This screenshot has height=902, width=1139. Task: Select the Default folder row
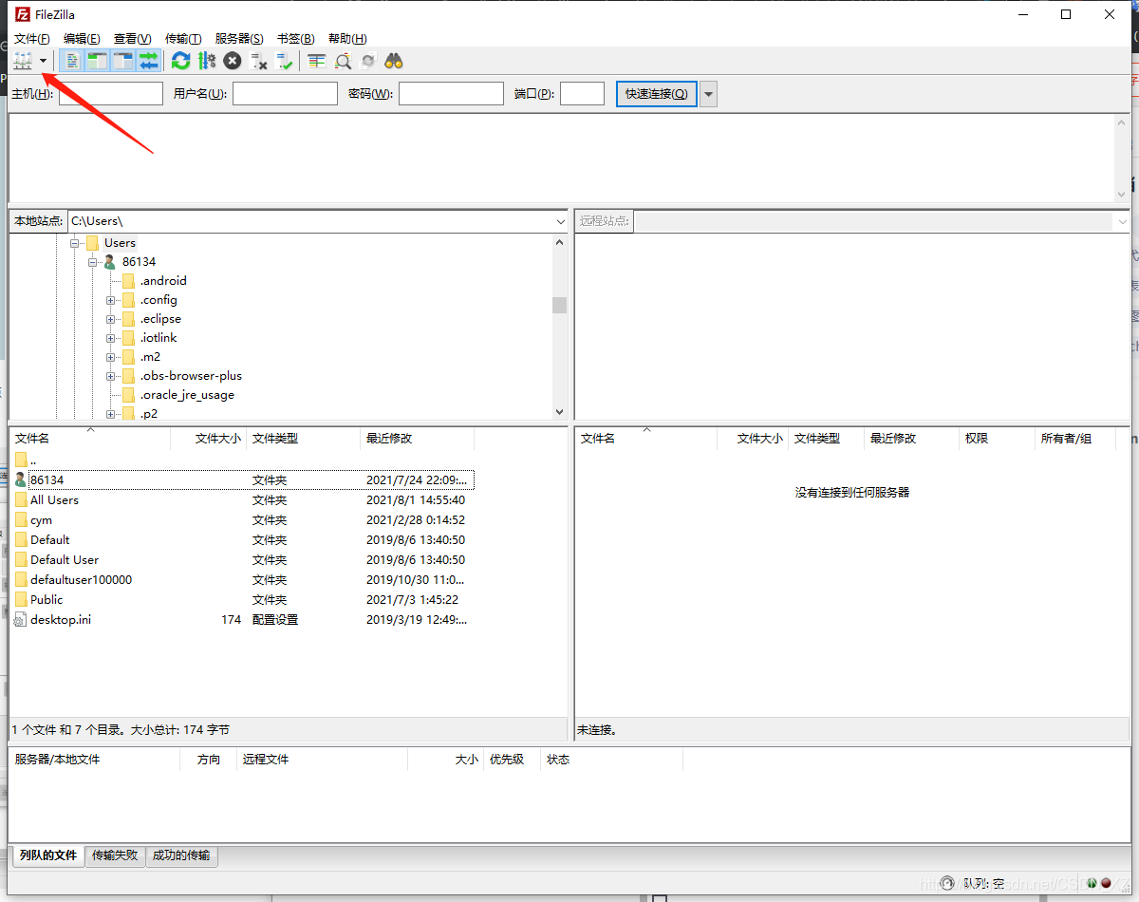point(241,540)
